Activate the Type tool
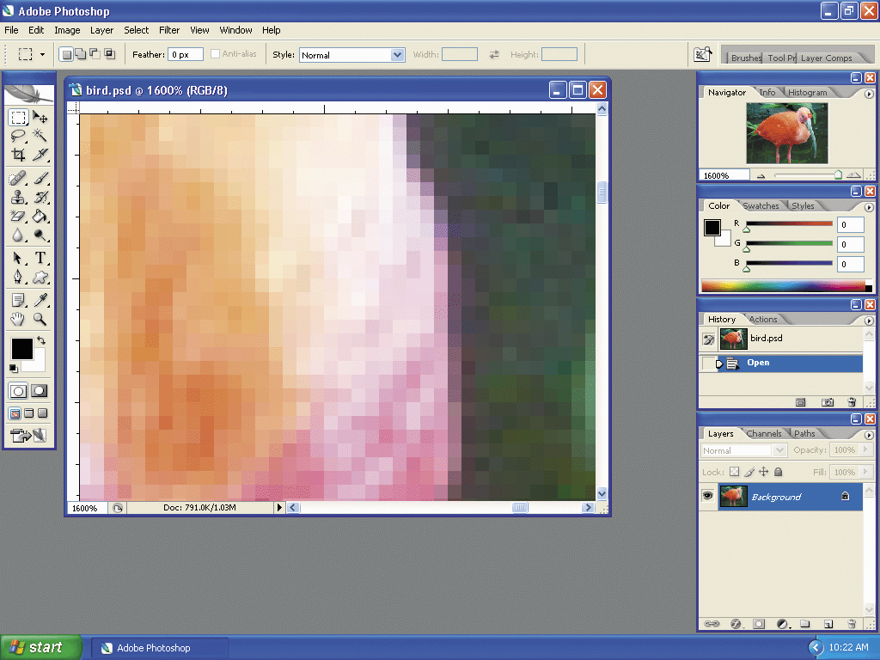Viewport: 880px width, 660px height. [x=40, y=259]
